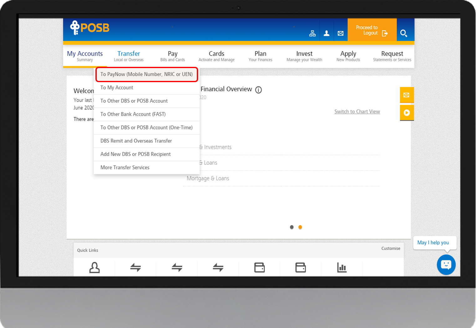Click the POSB logo
The height and width of the screenshot is (328, 476).
coord(90,28)
